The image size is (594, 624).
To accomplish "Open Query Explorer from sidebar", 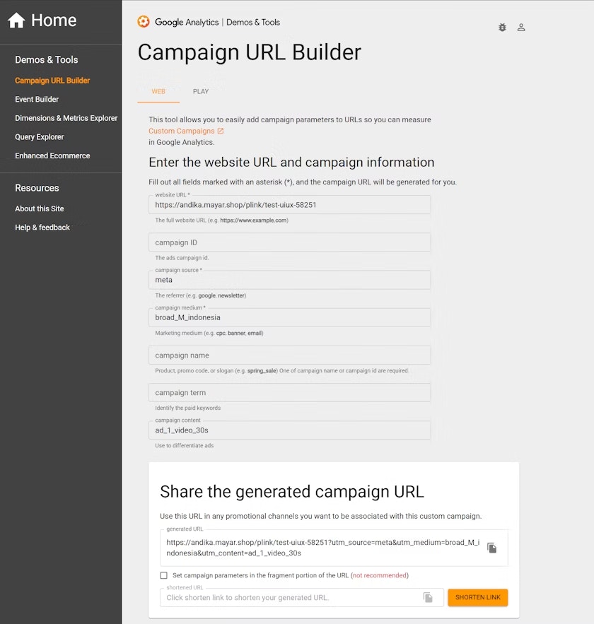I will click(x=40, y=137).
